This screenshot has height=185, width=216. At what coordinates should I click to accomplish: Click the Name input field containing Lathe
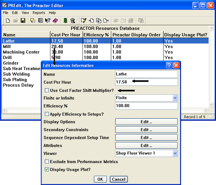tap(146, 74)
